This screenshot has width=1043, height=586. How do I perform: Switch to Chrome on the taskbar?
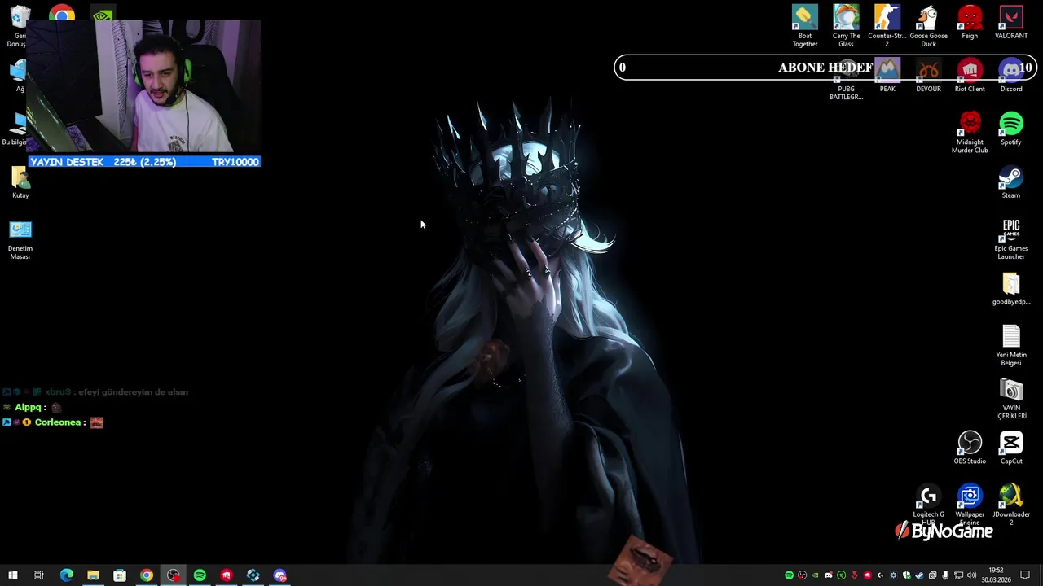(x=147, y=575)
